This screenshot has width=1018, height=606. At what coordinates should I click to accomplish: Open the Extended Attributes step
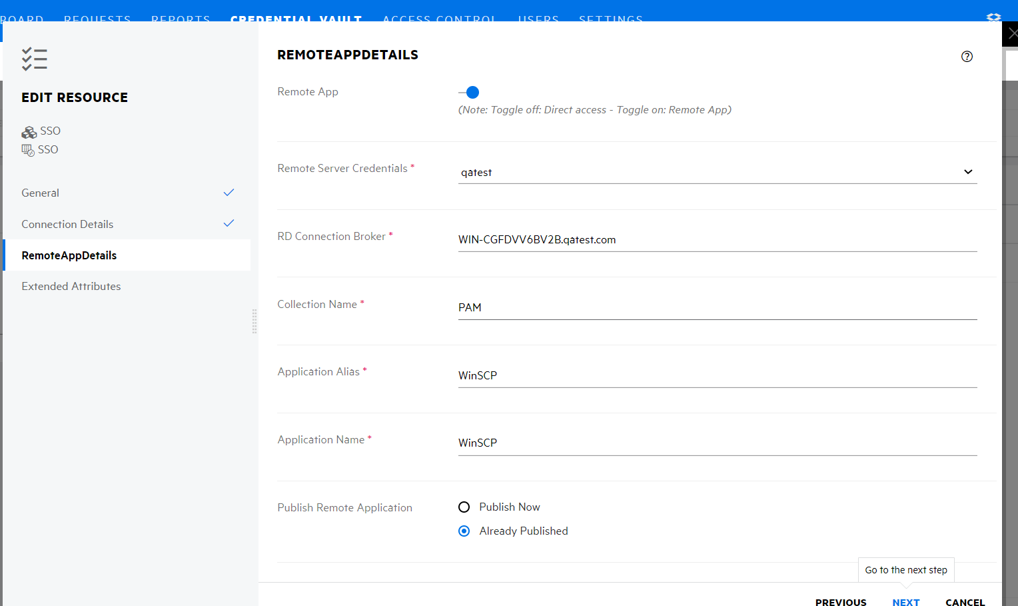point(71,286)
